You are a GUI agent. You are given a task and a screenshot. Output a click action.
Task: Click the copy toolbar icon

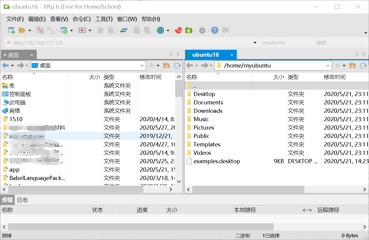point(137,30)
